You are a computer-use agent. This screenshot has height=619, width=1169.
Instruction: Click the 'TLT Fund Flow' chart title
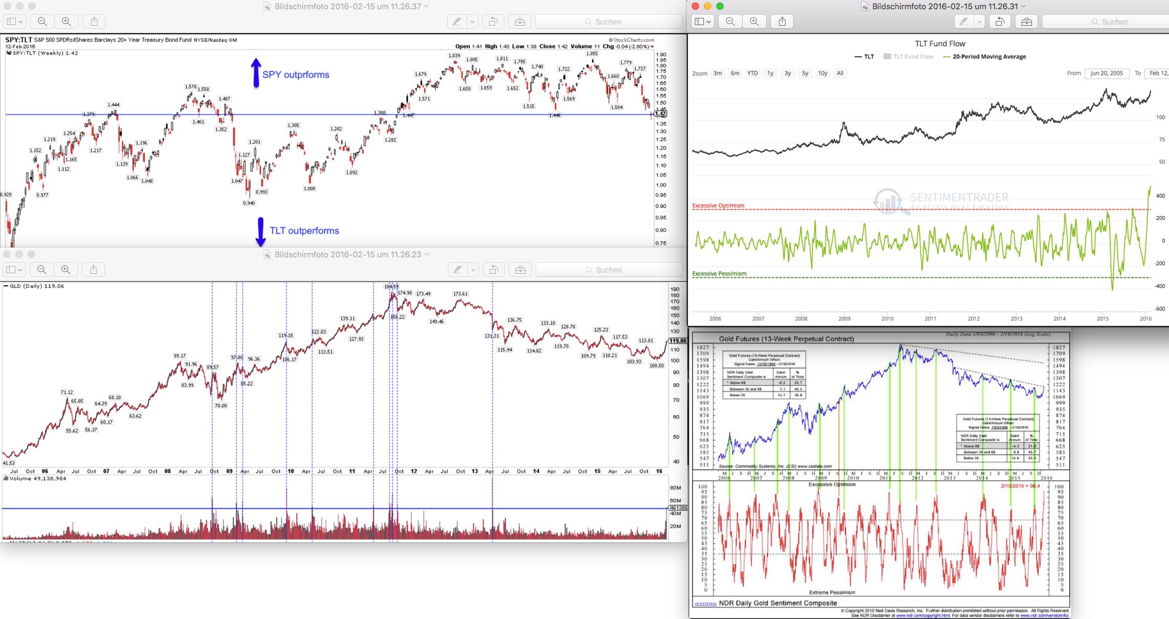(940, 44)
